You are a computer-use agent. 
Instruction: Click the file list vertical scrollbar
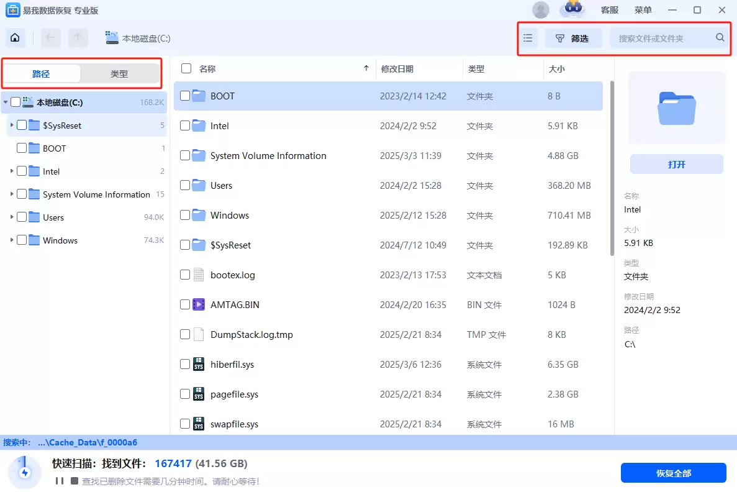pyautogui.click(x=612, y=168)
